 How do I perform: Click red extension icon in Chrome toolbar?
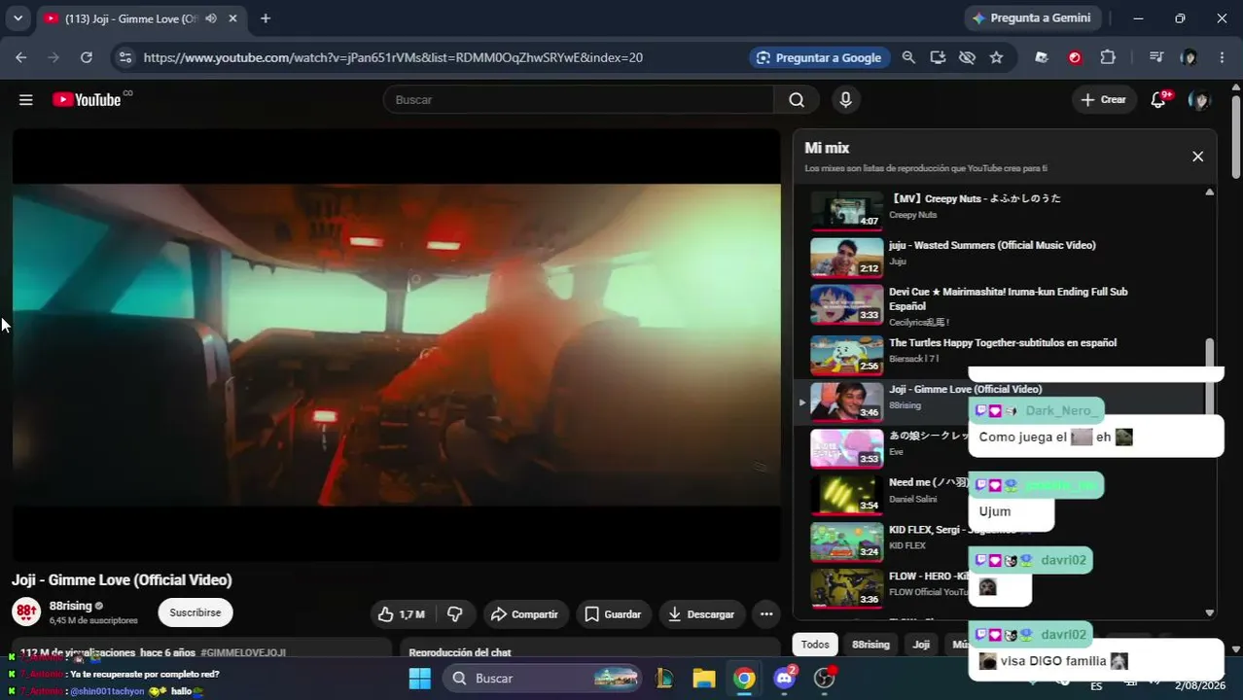(1075, 57)
